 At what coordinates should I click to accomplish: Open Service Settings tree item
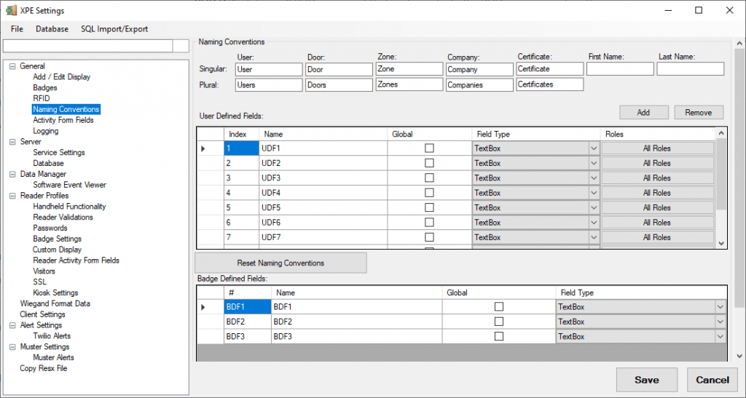coord(59,153)
